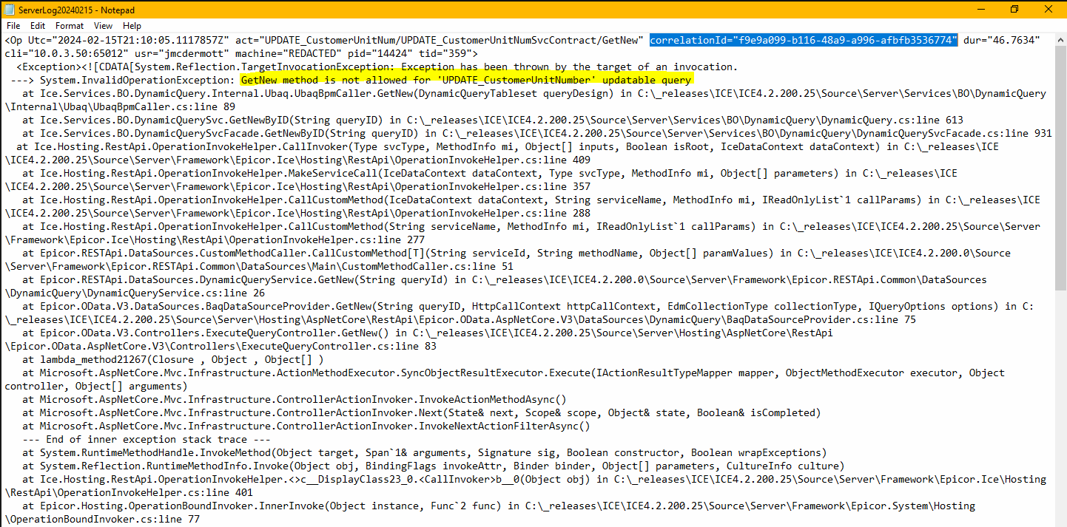Minimize the Notepad window

click(980, 8)
